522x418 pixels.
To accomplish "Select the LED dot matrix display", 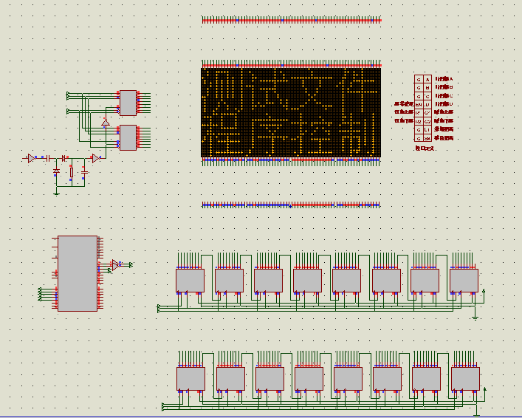I will click(291, 112).
